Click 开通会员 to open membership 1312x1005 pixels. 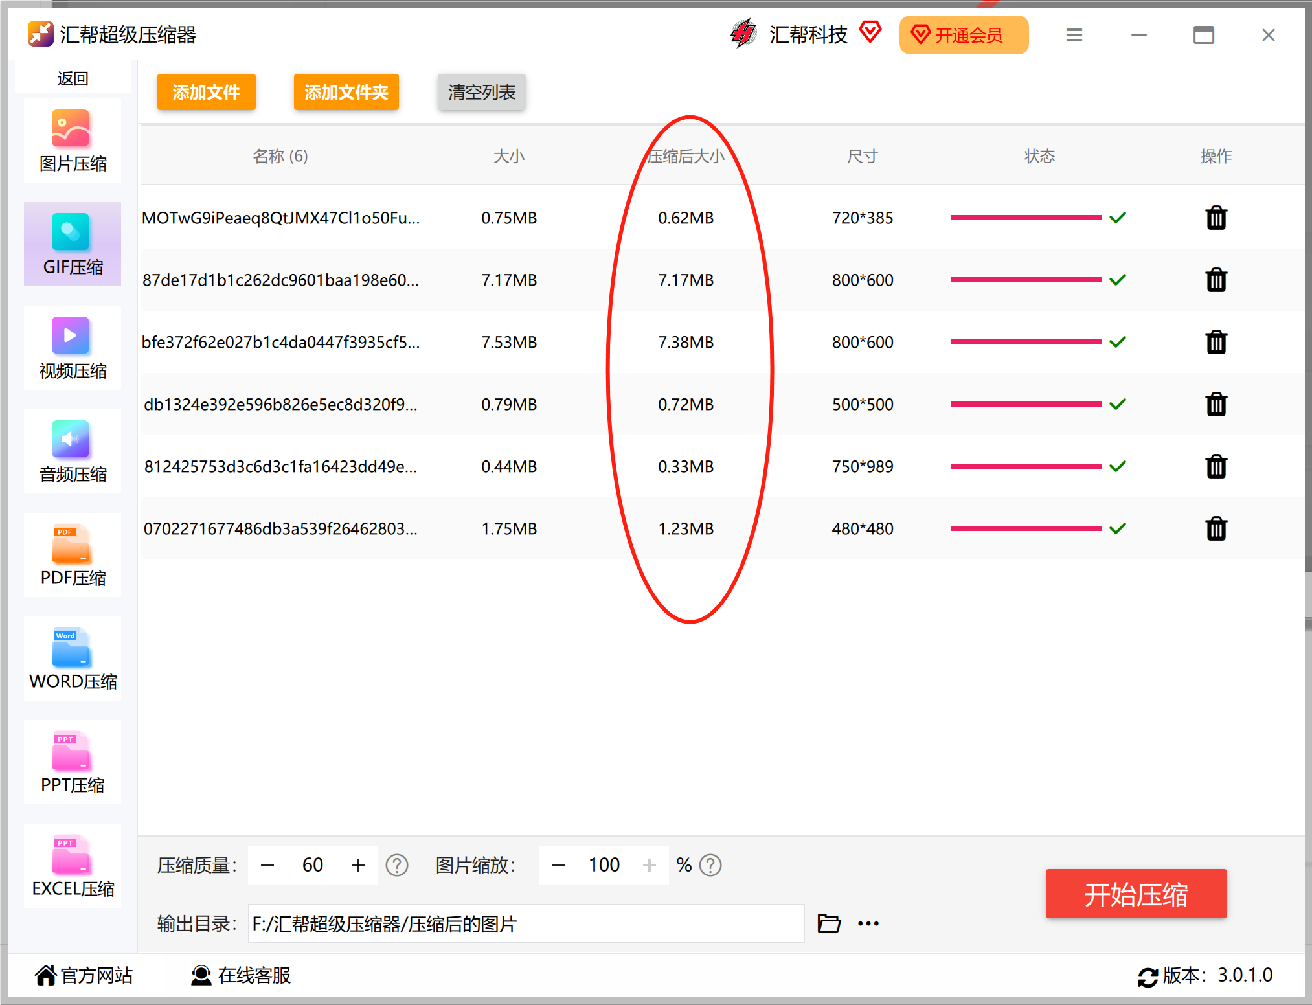(x=964, y=35)
